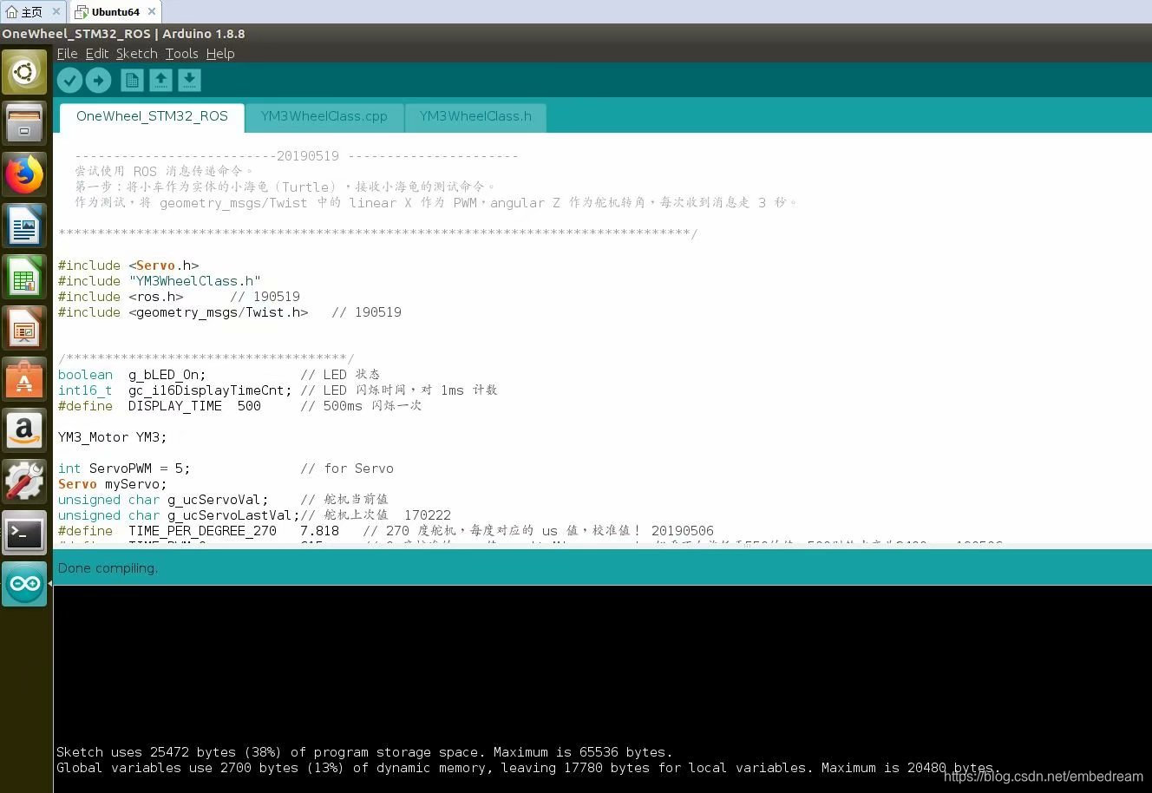
Task: Open LibreOffice Calc from the dock
Action: tap(24, 278)
